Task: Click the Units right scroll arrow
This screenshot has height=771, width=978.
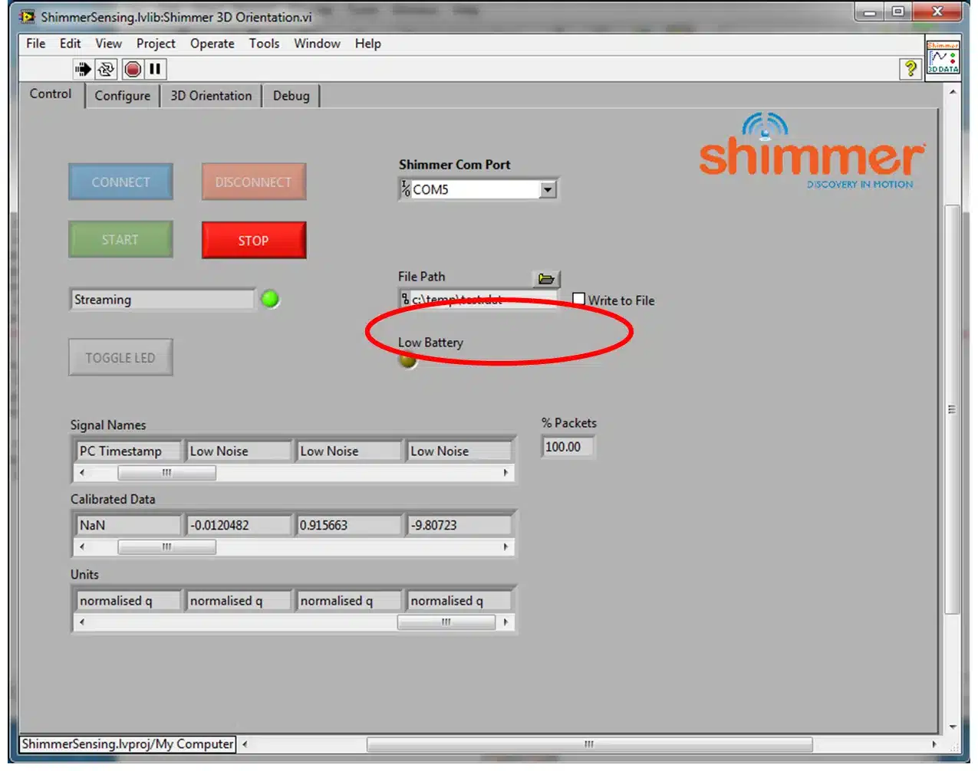Action: click(x=505, y=622)
